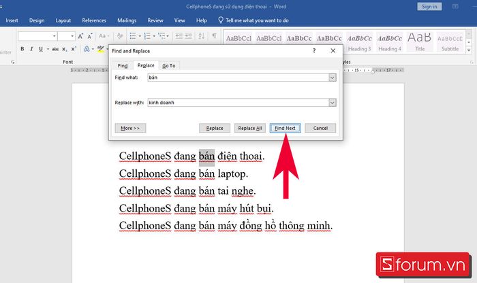Open Styles pane dialog launcher

click(x=472, y=62)
